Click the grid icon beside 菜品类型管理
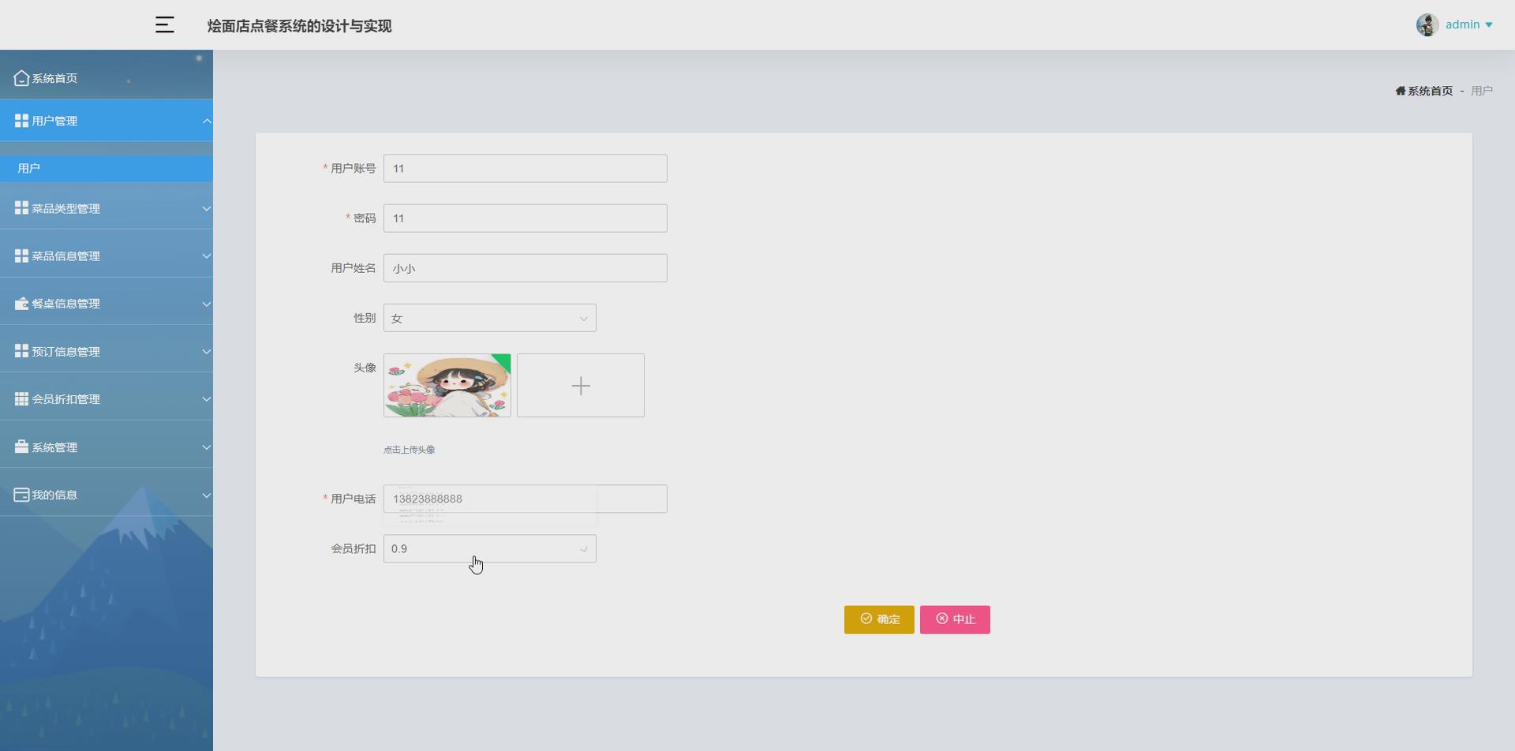The image size is (1515, 751). point(21,208)
